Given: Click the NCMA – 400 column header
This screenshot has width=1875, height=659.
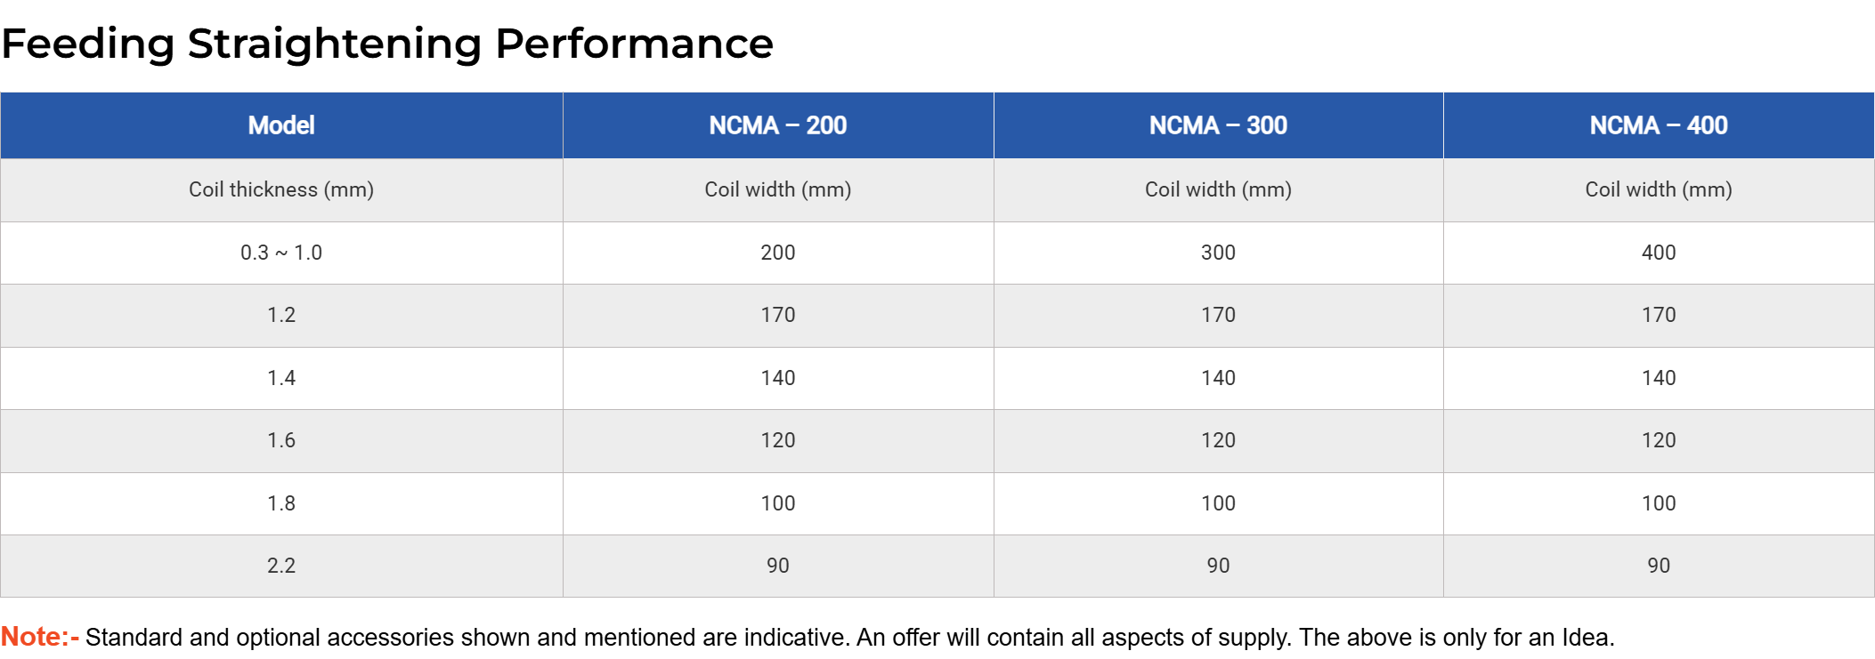Looking at the screenshot, I should (x=1658, y=125).
